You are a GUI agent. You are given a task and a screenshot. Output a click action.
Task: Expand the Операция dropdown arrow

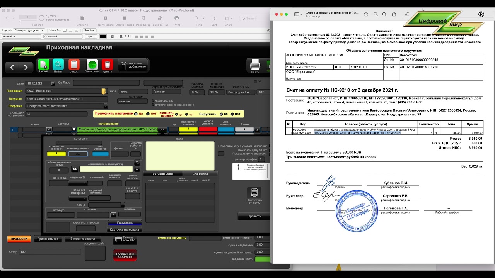pyautogui.click(x=106, y=106)
